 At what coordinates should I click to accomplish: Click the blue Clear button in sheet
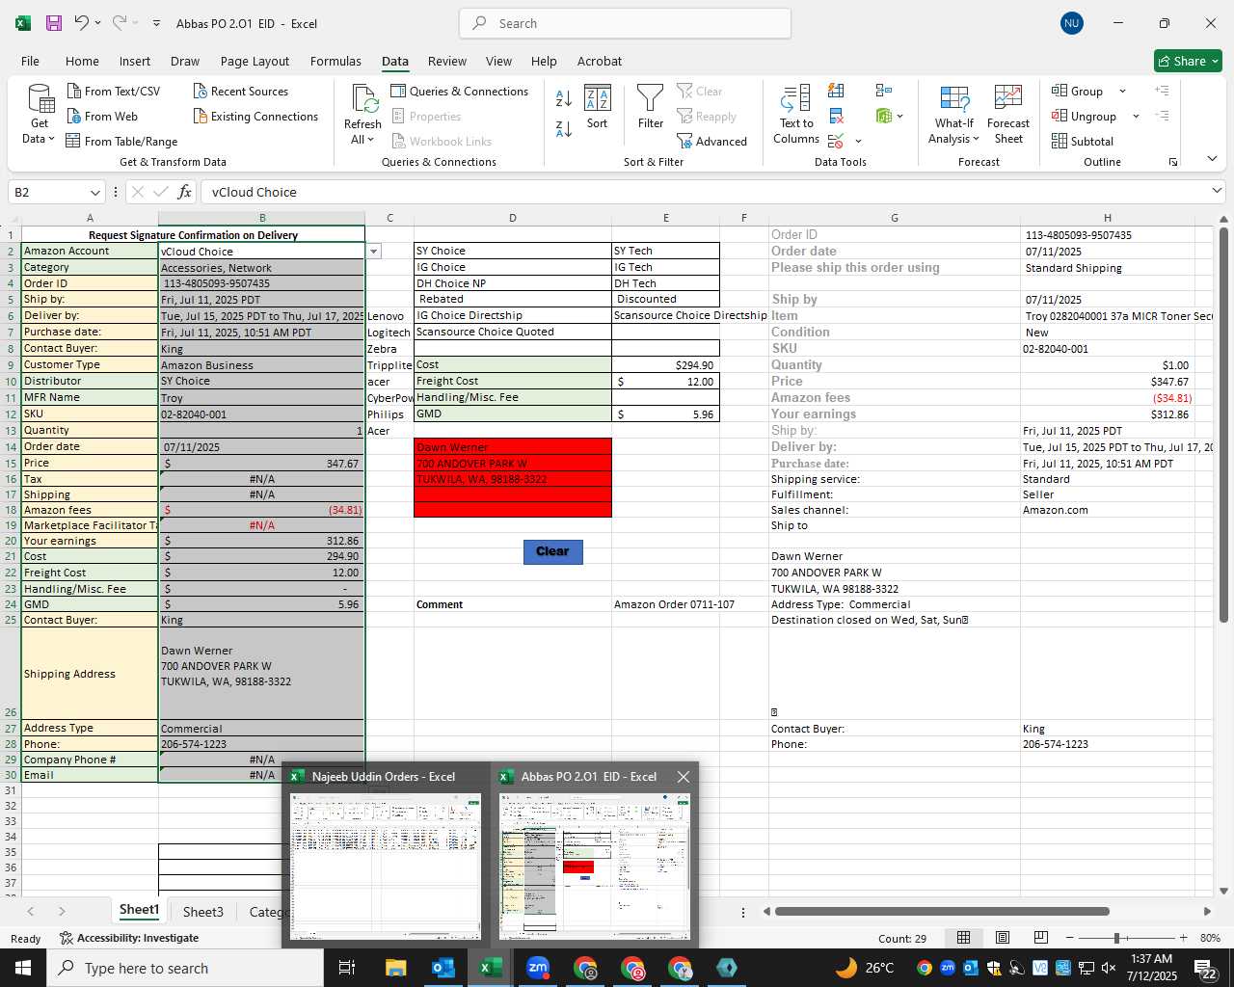point(552,551)
